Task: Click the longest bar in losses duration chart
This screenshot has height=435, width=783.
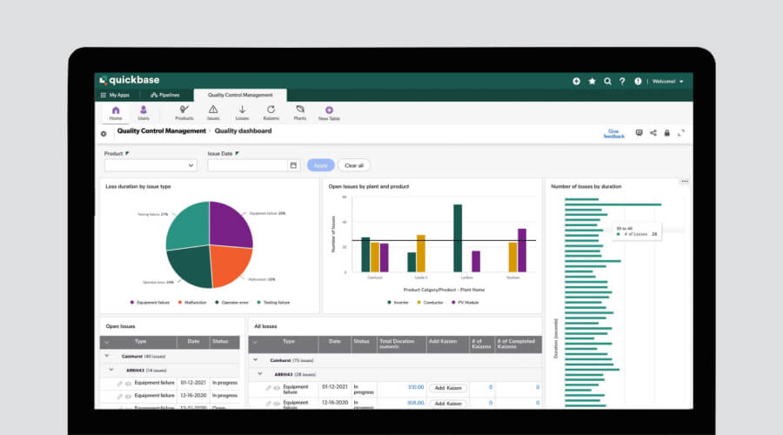Action: 612,204
